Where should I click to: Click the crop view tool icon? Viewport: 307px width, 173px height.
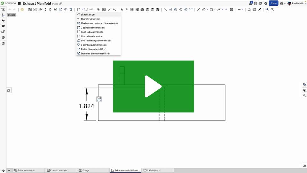[x=71, y=9]
